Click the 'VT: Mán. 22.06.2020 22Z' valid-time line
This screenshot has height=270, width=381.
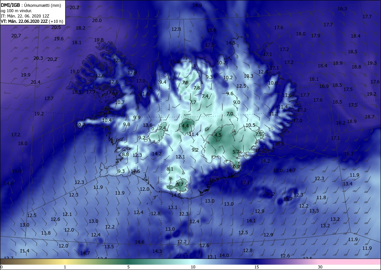24,21
